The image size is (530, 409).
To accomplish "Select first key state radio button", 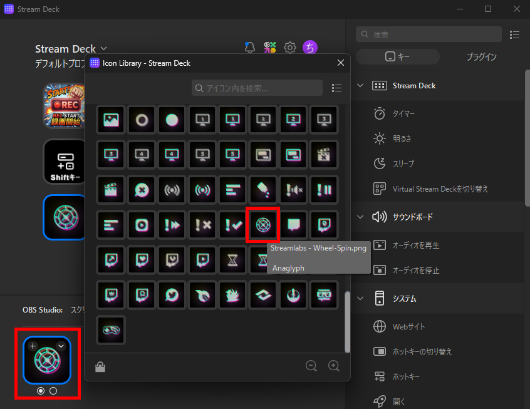I will pyautogui.click(x=41, y=391).
